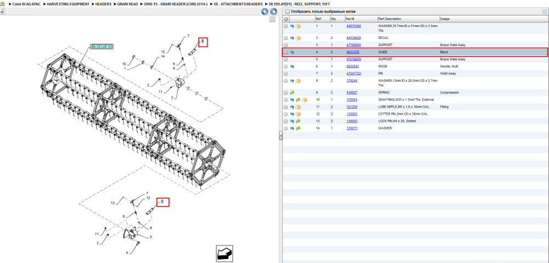Image resolution: width=549 pixels, height=263 pixels.
Task: Click the green arrow in the row for part 330873
Action: [x=298, y=128]
